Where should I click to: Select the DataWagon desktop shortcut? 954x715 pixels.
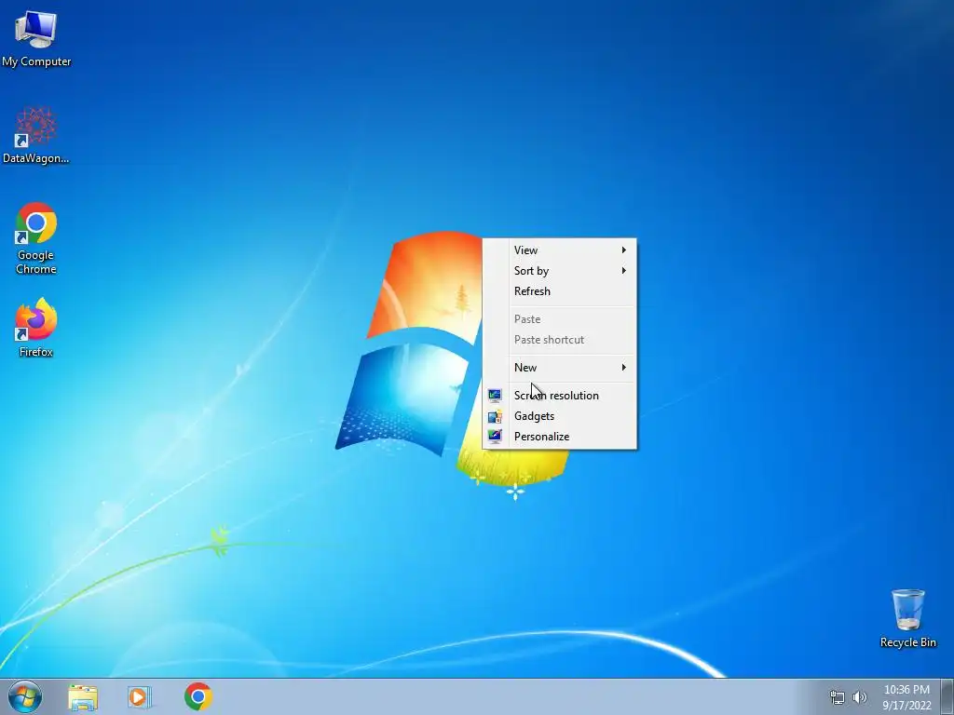tap(36, 134)
